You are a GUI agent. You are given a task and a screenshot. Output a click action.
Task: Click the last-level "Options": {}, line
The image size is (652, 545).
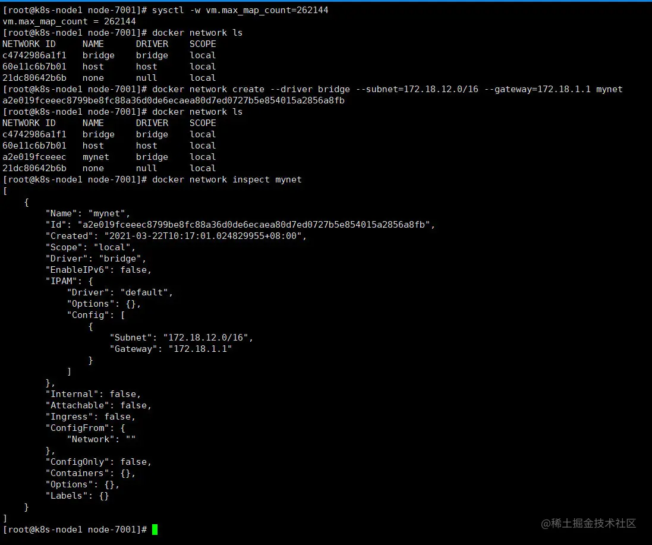pos(83,484)
